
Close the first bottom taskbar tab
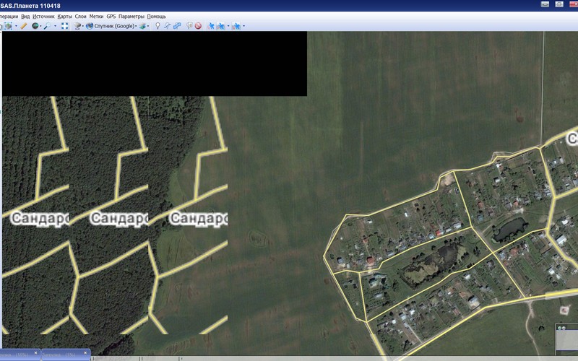point(35,353)
